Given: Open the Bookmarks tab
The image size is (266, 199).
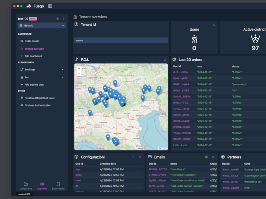Looking at the screenshot, I should 58,186.
